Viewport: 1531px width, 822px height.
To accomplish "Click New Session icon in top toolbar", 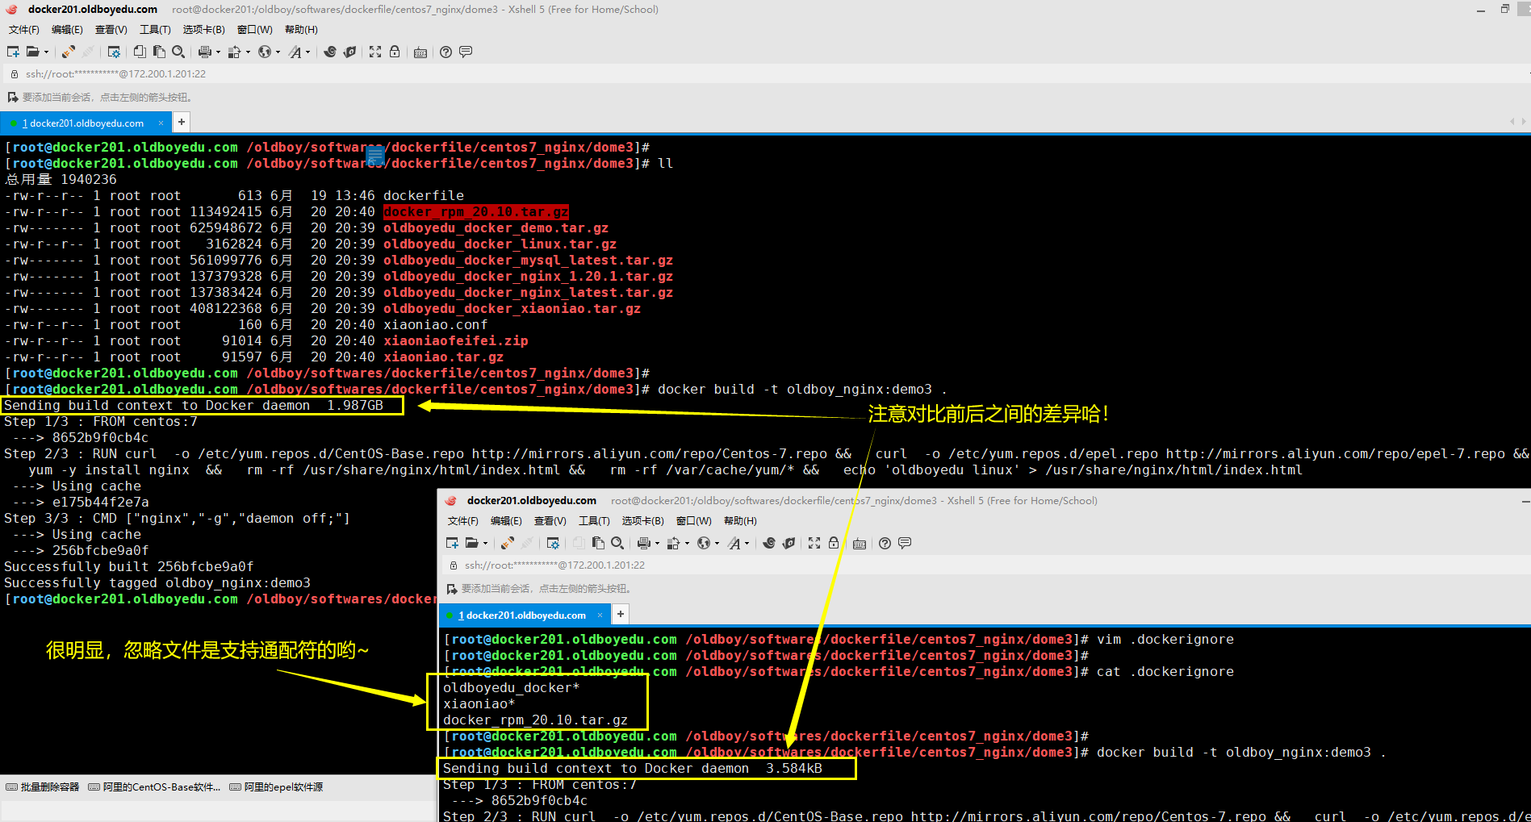I will click(x=13, y=52).
